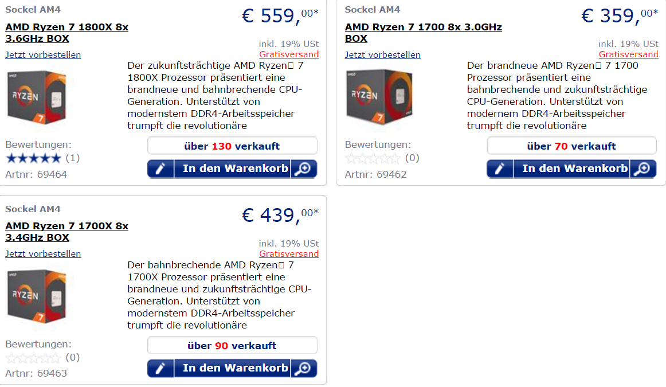Click Gratisversand link below the €559 price
The width and height of the screenshot is (666, 387).
click(289, 54)
